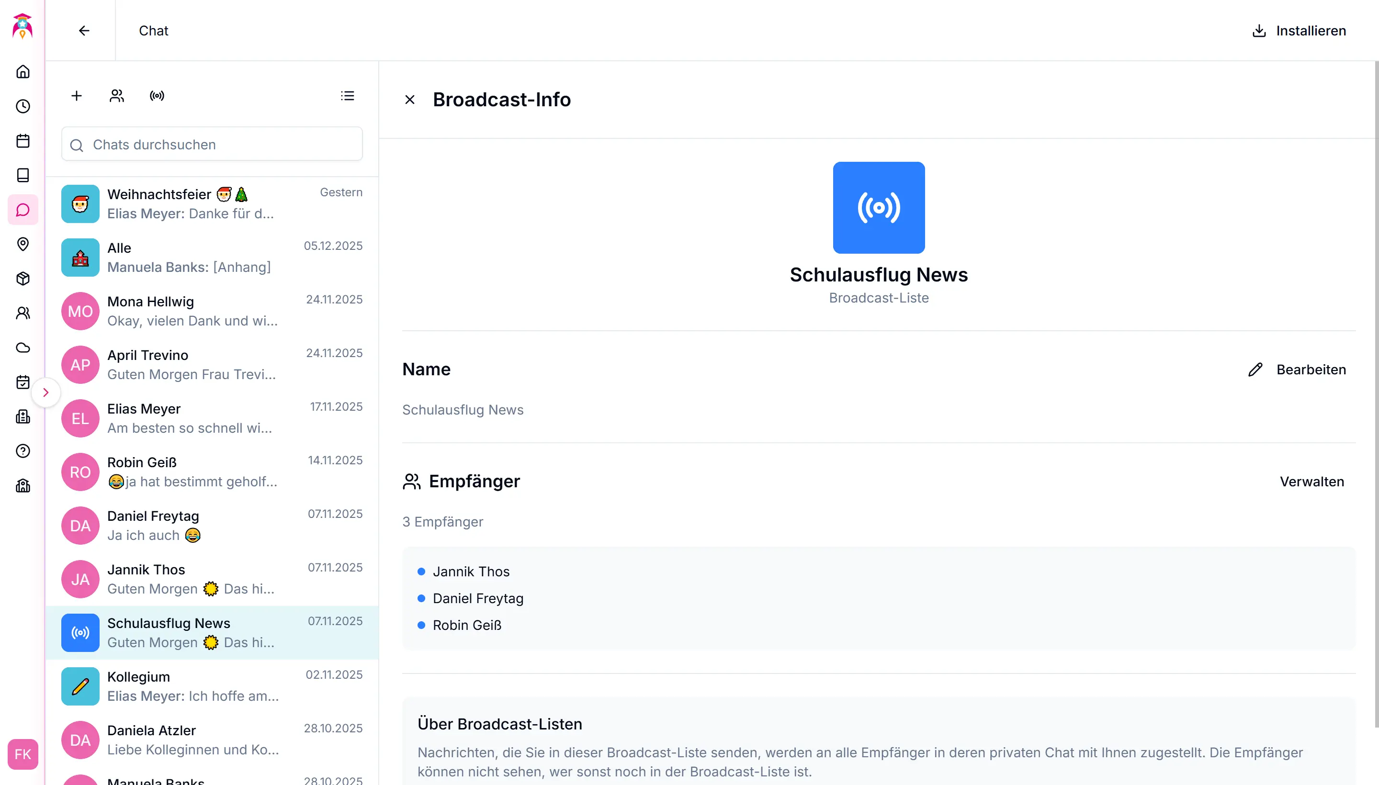Click Verwalten to manage recipients
This screenshot has width=1379, height=785.
[1311, 482]
